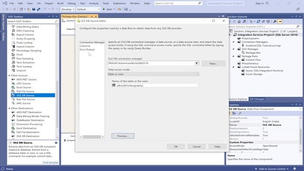Click the Visual Studio search box
The width and height of the screenshot is (304, 171).
178,3
